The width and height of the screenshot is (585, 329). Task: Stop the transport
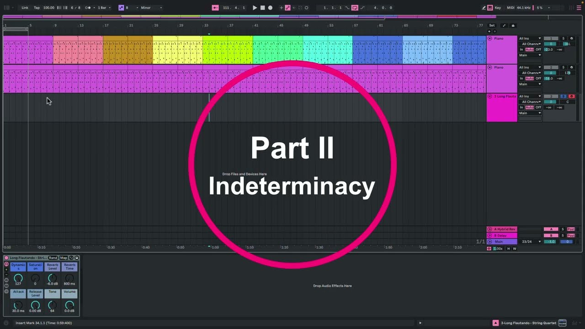tap(262, 8)
